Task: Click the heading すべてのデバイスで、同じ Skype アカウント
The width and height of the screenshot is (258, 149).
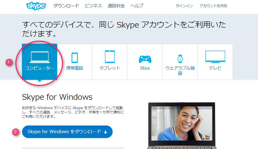Action: [x=124, y=29]
